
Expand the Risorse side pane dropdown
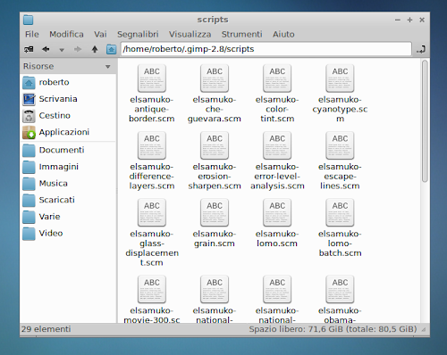coord(108,67)
